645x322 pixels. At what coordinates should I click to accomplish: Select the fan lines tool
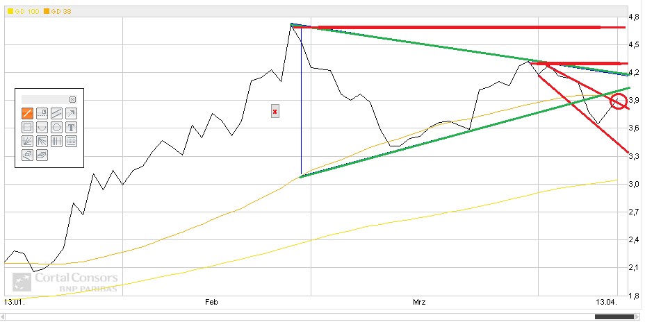pos(28,141)
